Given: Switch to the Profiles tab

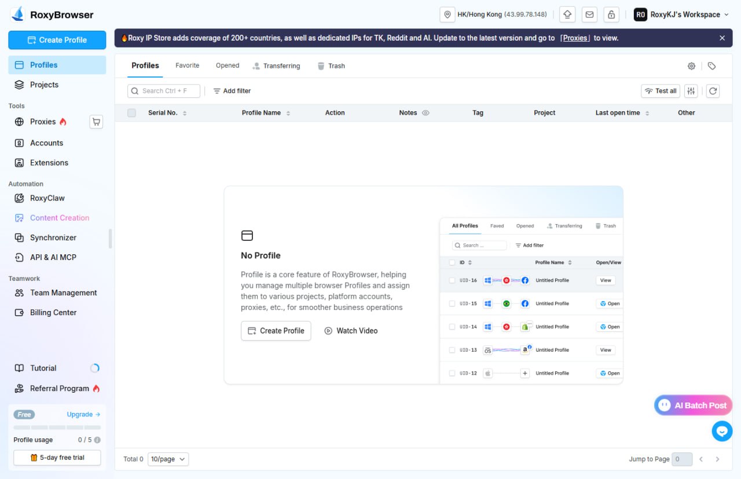Looking at the screenshot, I should pos(145,65).
